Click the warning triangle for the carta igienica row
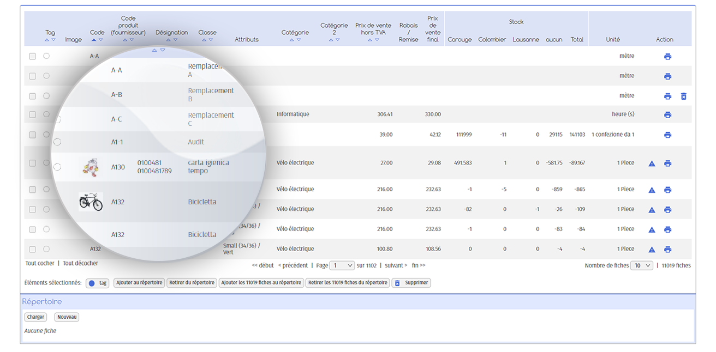 [x=652, y=163]
